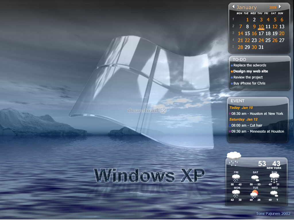The height and width of the screenshot is (220, 294).
Task: Click the current low temperature 43
Action: 276,164
